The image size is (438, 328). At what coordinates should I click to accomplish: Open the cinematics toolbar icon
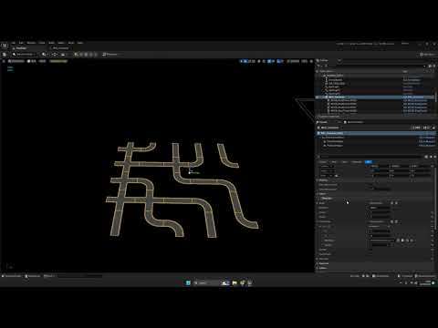tap(63, 55)
